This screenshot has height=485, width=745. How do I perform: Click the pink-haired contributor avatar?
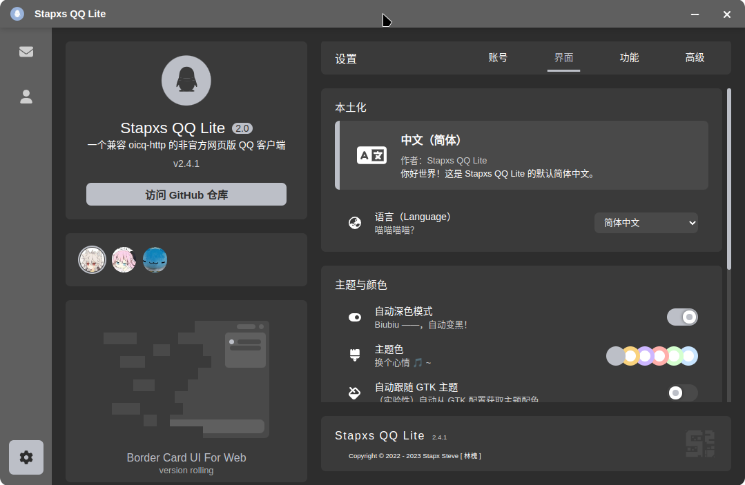[x=124, y=259]
